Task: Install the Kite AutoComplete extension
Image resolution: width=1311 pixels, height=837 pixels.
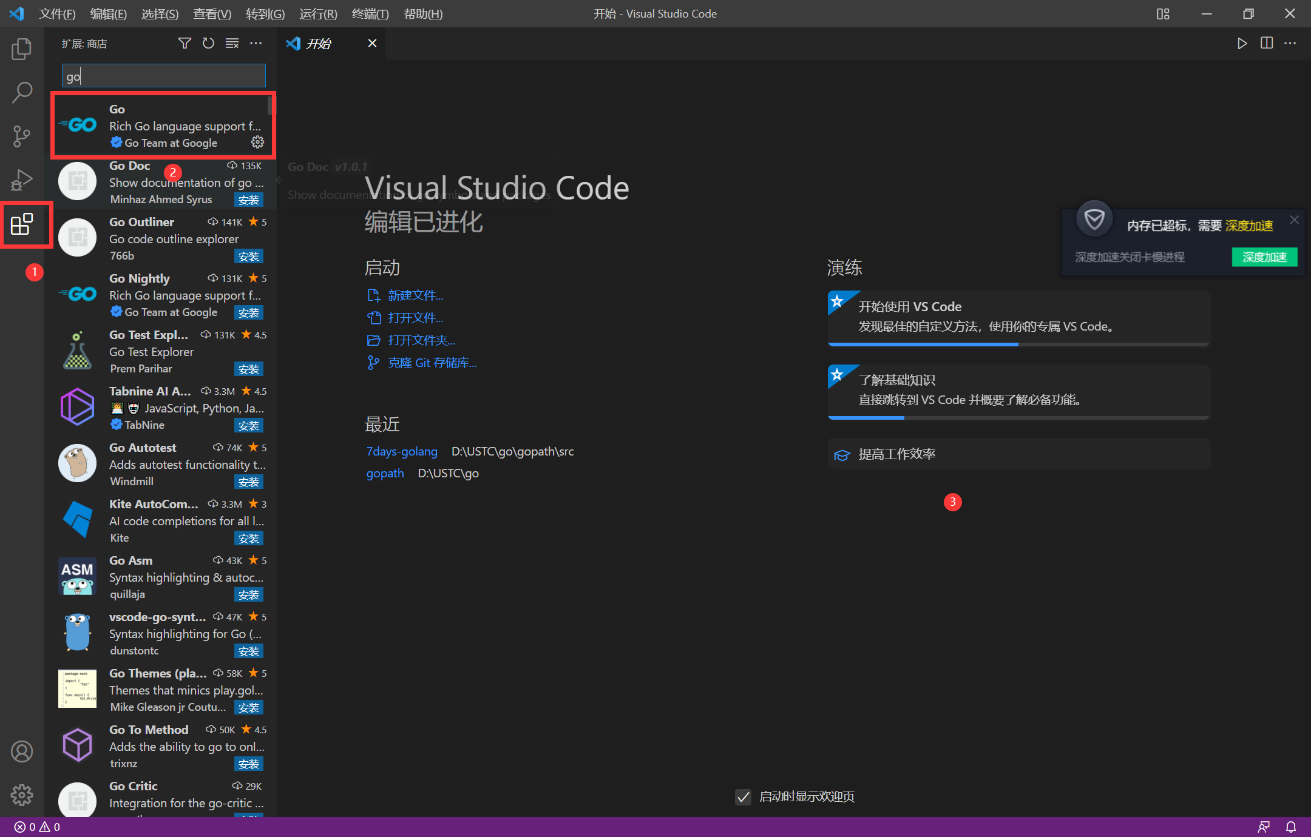Action: (249, 538)
